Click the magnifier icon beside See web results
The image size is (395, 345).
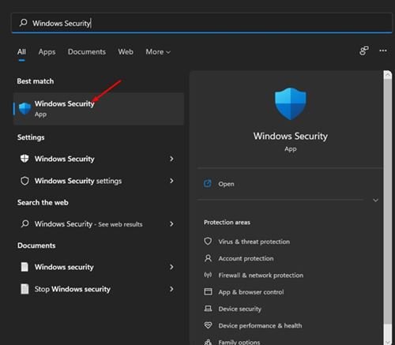(24, 223)
